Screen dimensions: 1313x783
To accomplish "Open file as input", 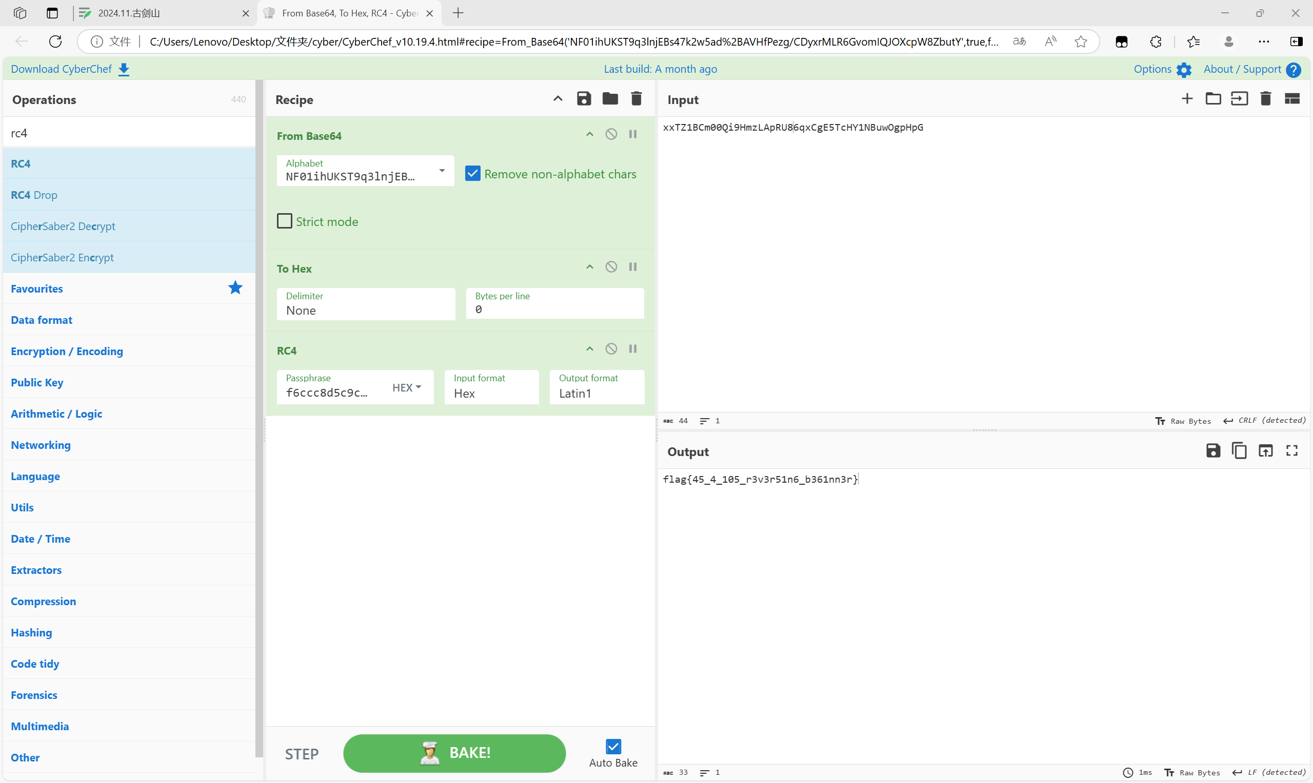I will [1240, 99].
